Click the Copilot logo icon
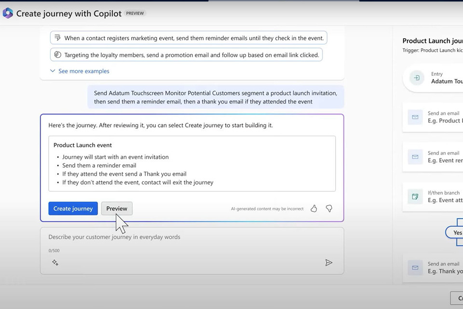This screenshot has height=309, width=463. 8,13
